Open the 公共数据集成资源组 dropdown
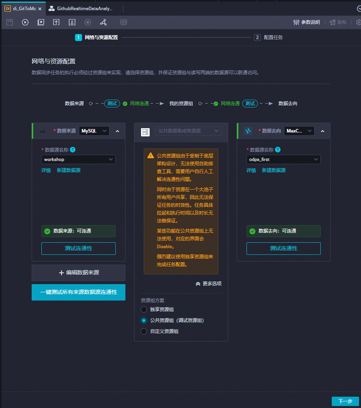 188,131
